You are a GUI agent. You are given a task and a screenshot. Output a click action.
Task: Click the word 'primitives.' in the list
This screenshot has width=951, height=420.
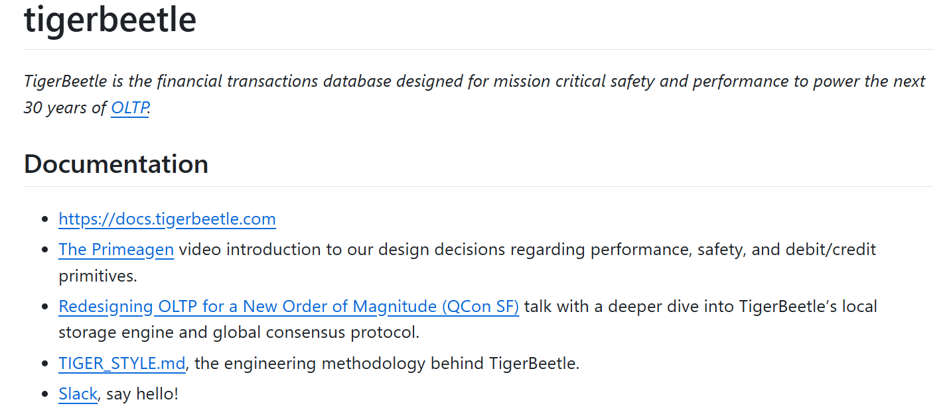tap(97, 275)
